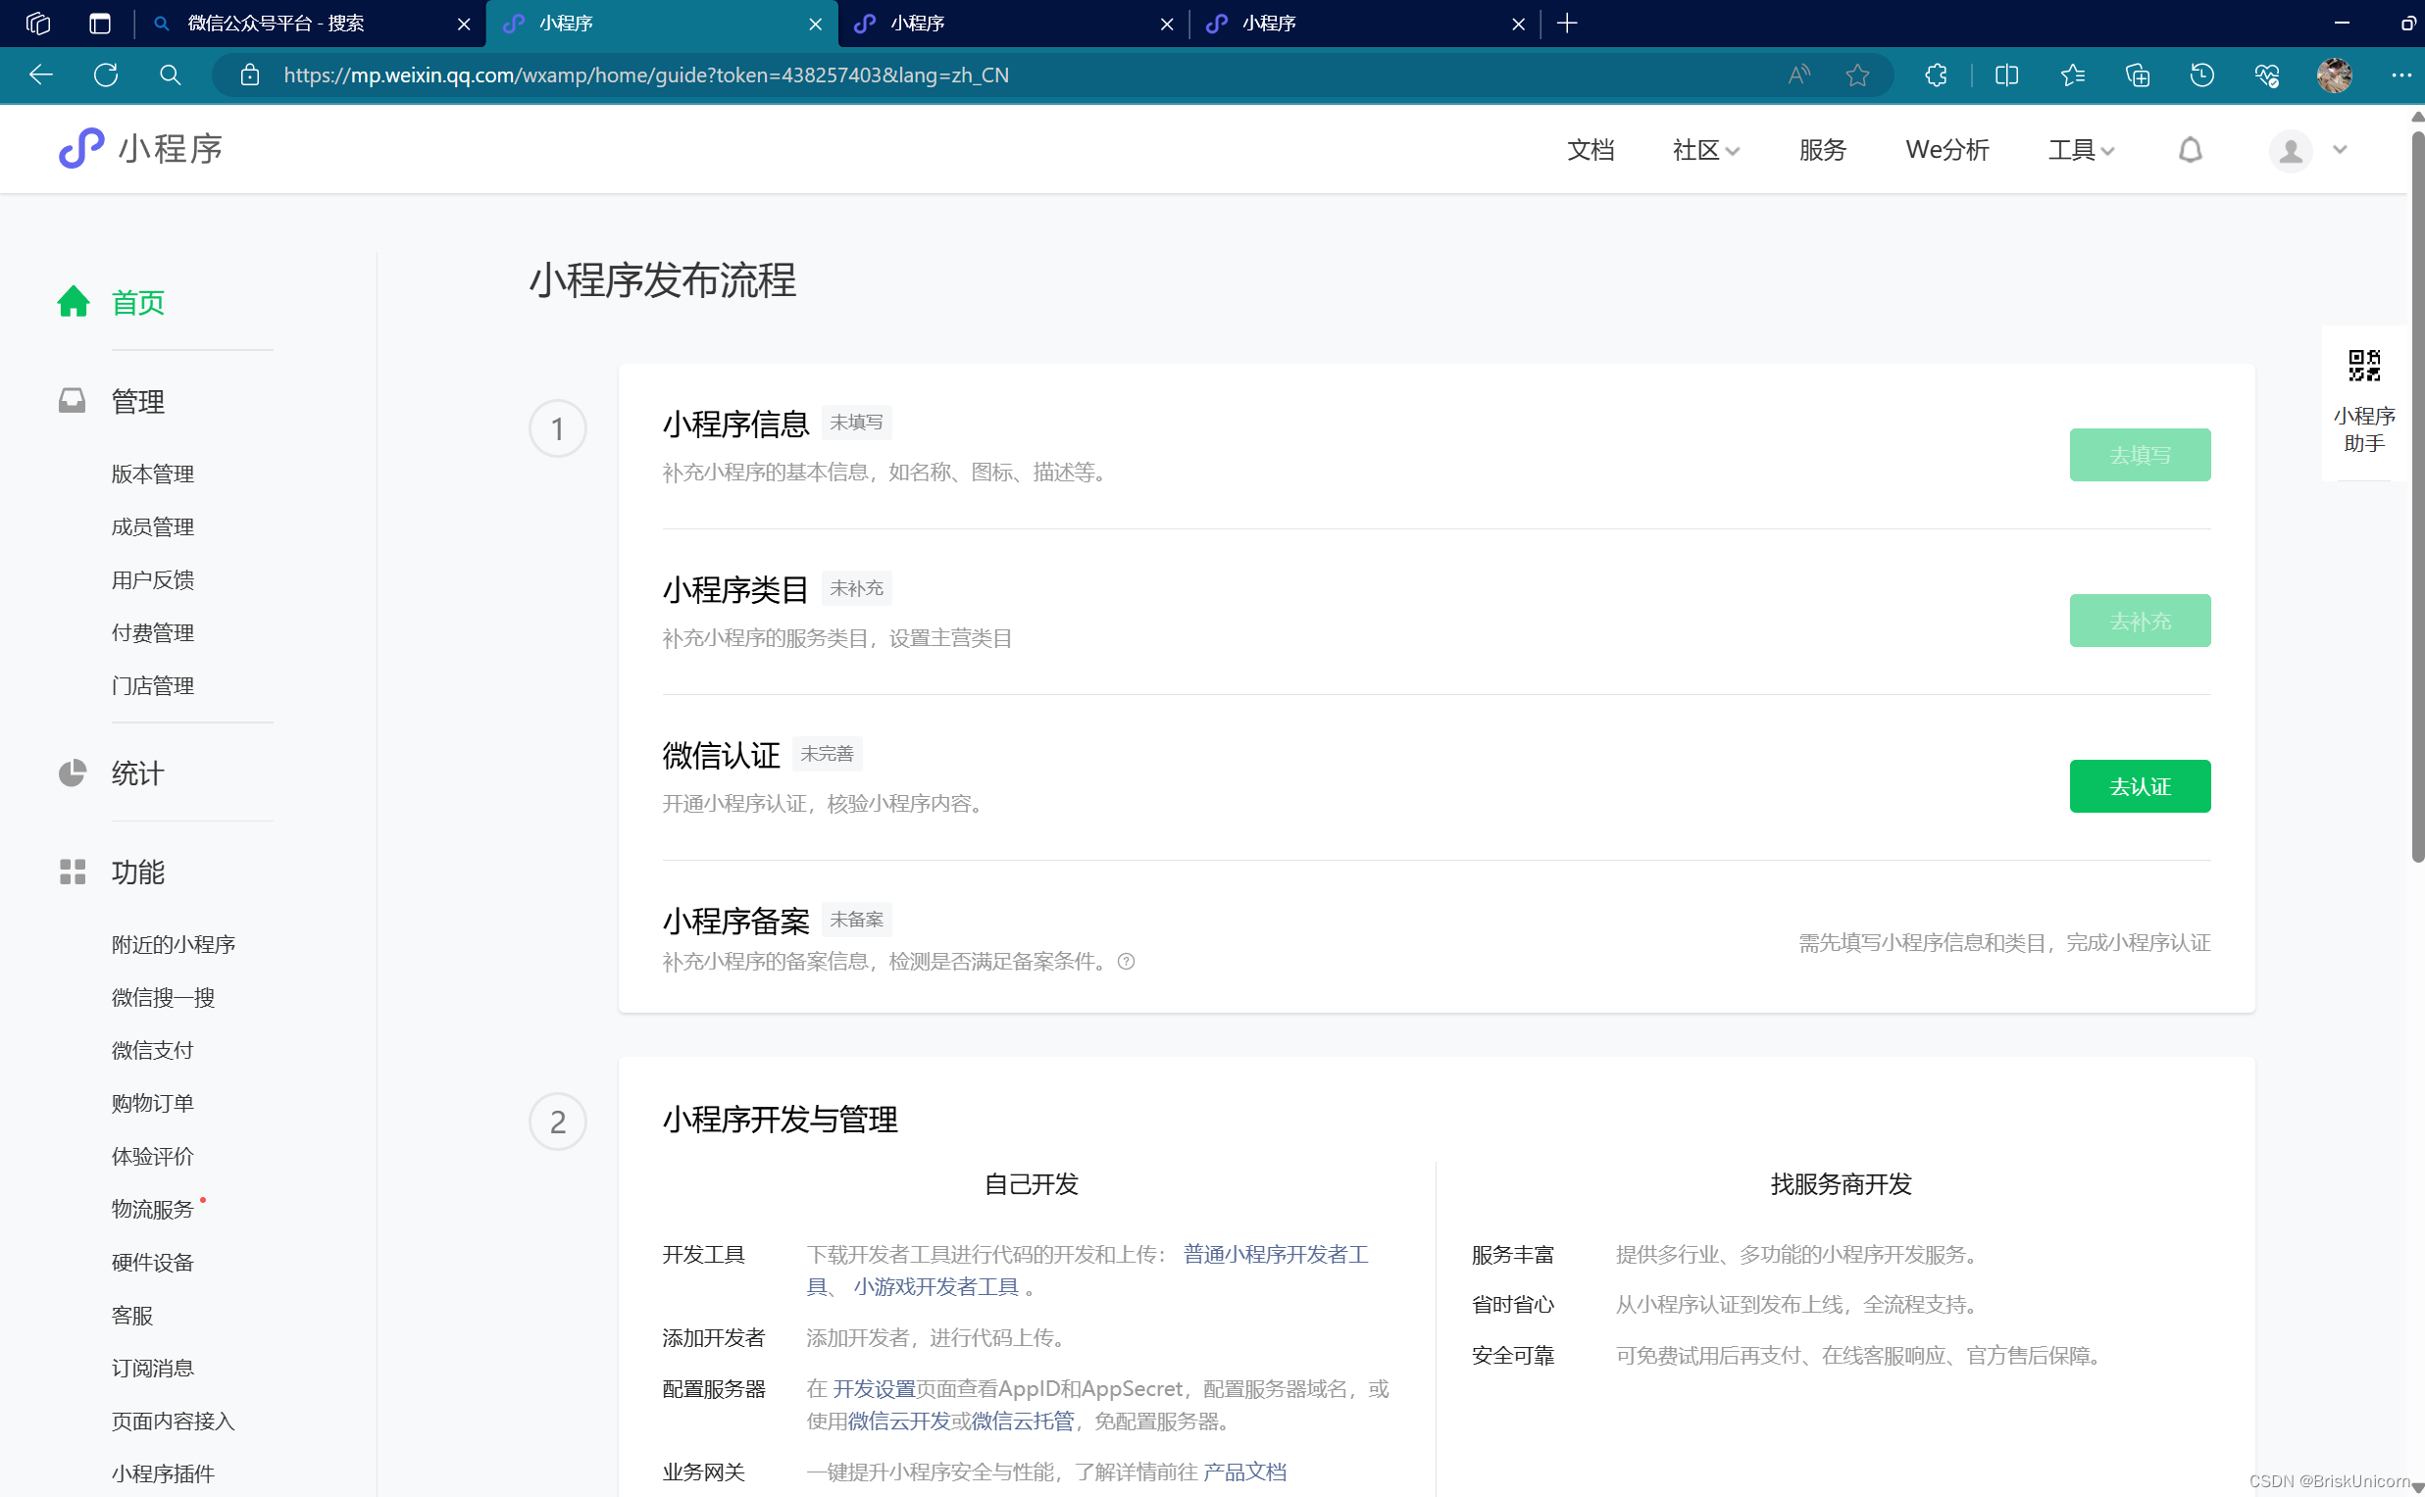2425x1497 pixels.
Task: Click the green 去认证 button
Action: [2139, 786]
